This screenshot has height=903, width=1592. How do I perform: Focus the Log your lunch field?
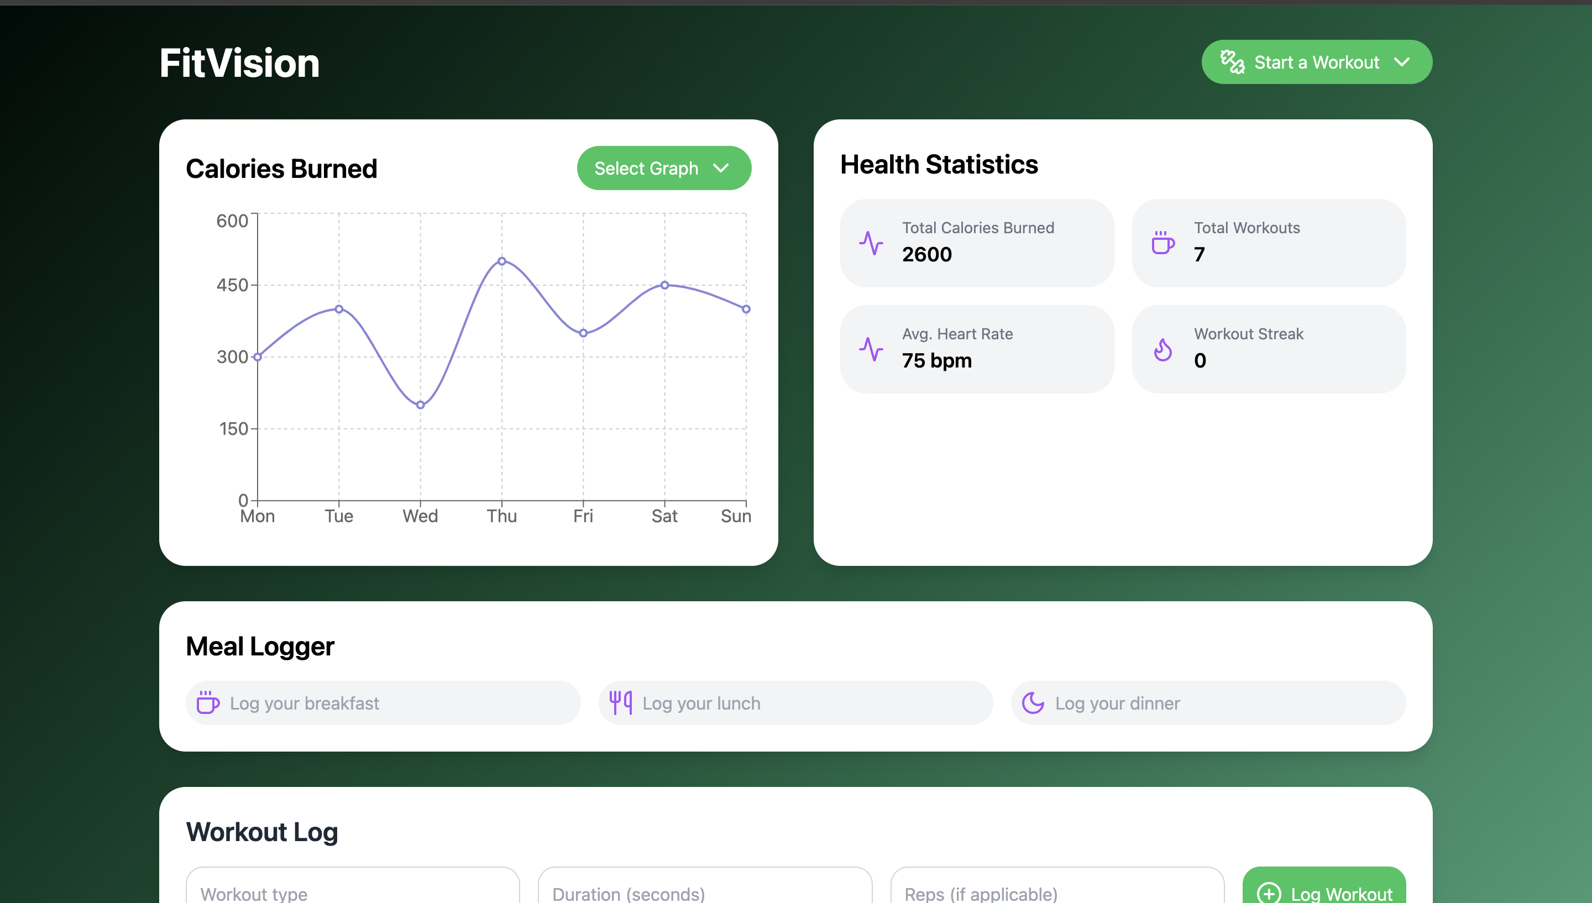tap(807, 703)
